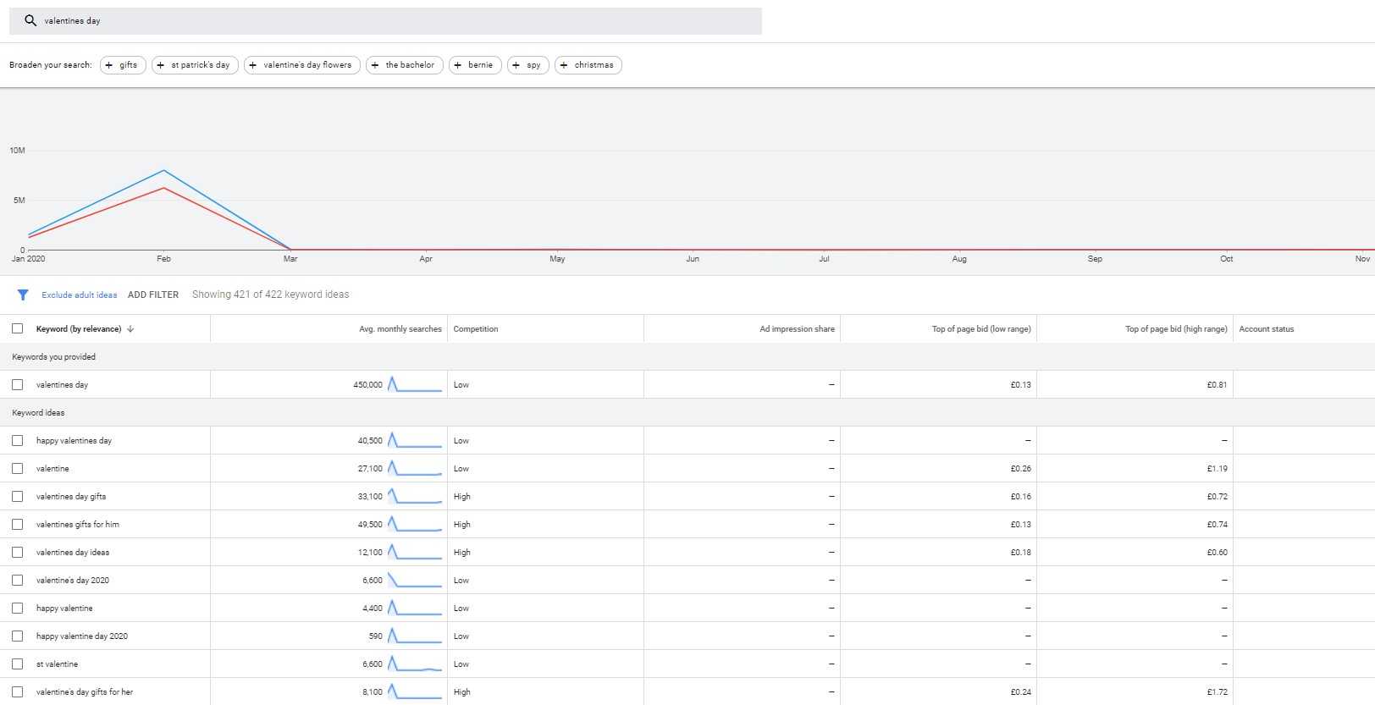The height and width of the screenshot is (705, 1375).
Task: Click the search magnifier icon
Action: pos(30,20)
